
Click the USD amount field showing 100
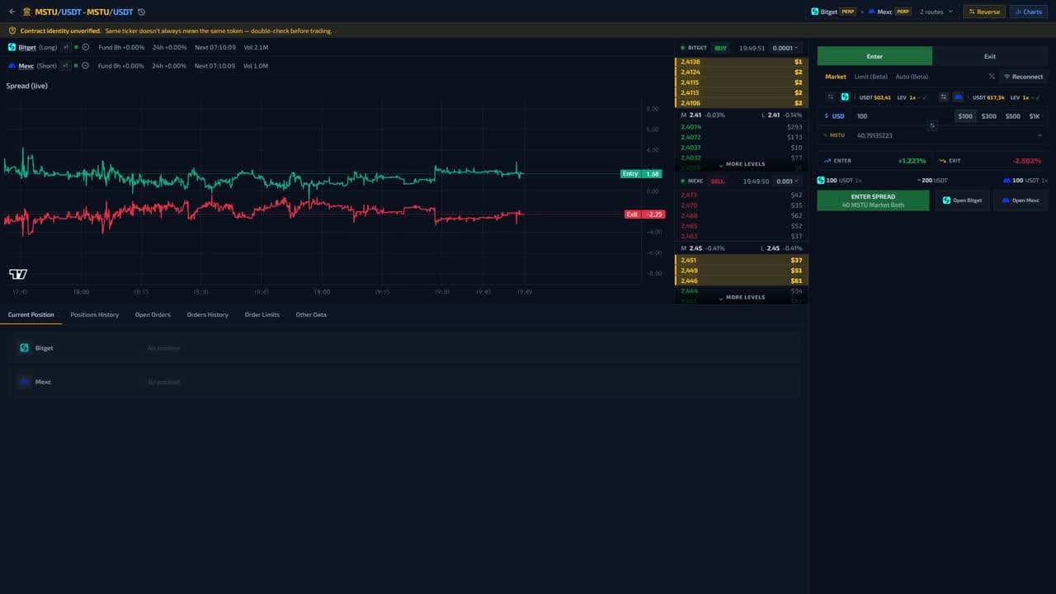(901, 116)
